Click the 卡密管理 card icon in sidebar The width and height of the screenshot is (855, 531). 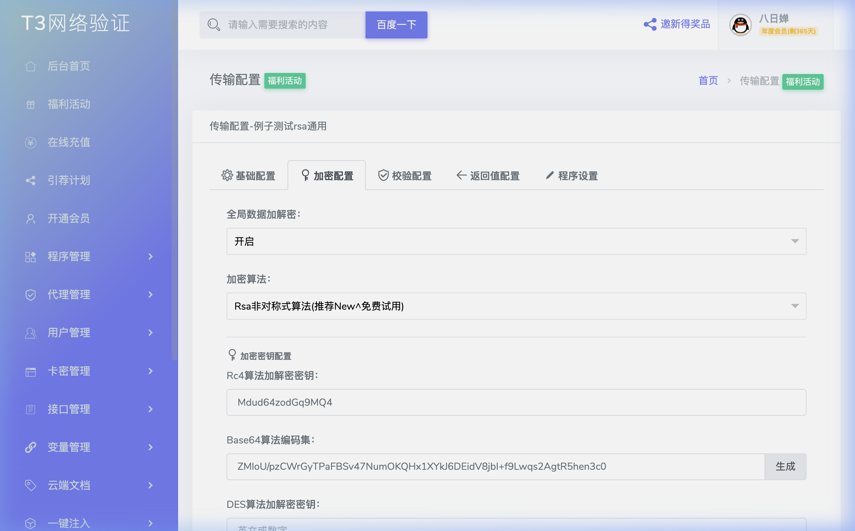click(x=31, y=371)
